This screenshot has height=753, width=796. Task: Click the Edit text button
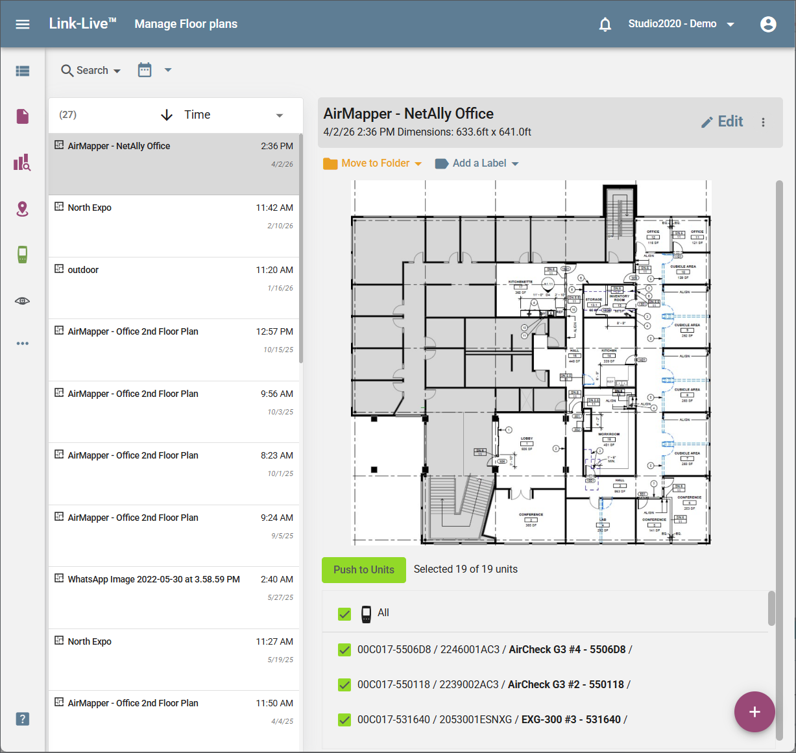click(730, 121)
